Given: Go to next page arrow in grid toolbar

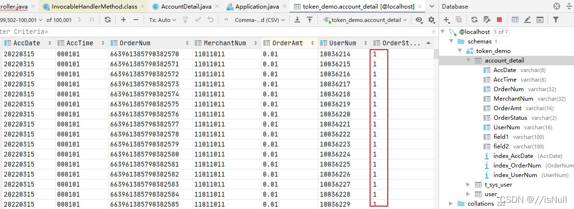Looking at the screenshot, I should [80, 20].
